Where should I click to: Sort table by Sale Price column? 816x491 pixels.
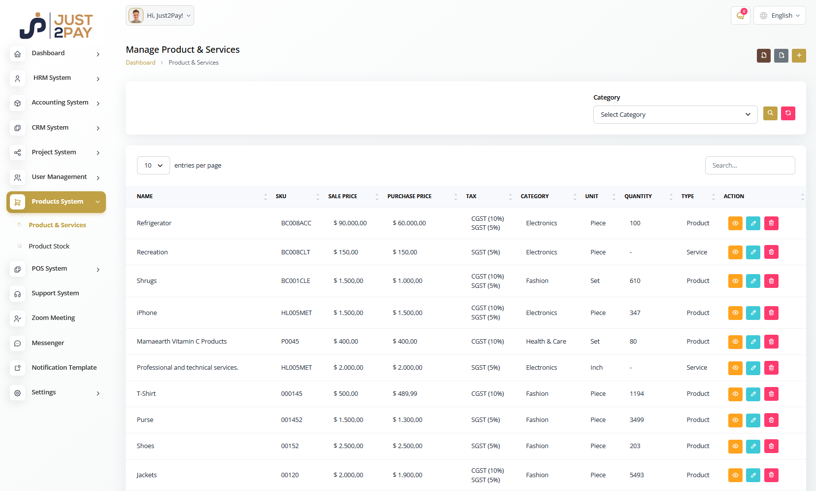click(x=343, y=196)
